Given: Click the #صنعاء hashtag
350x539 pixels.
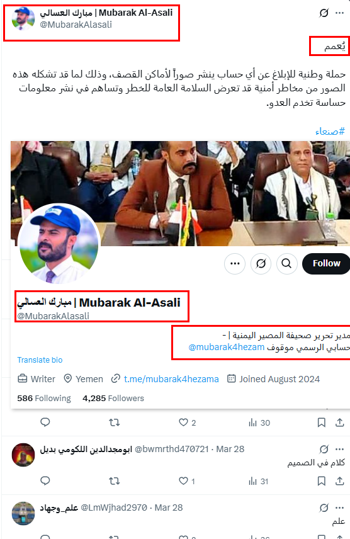Looking at the screenshot, I should coord(330,132).
